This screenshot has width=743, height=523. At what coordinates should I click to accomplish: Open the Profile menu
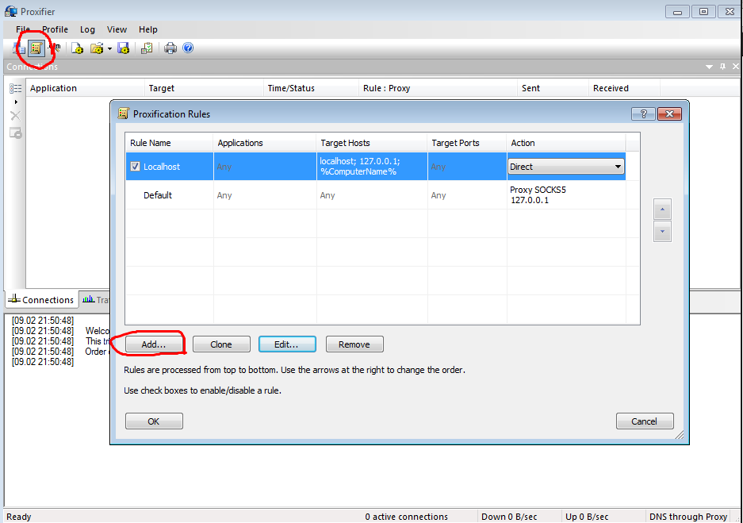[x=55, y=29]
